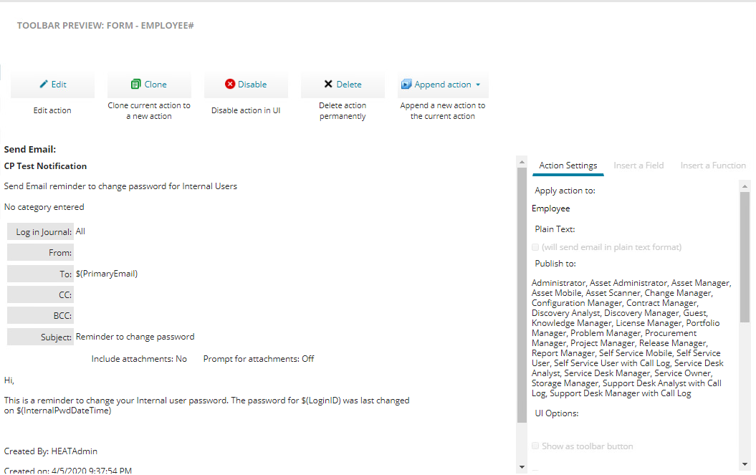Open the Insert a Function tab
756x475 pixels.
[713, 165]
